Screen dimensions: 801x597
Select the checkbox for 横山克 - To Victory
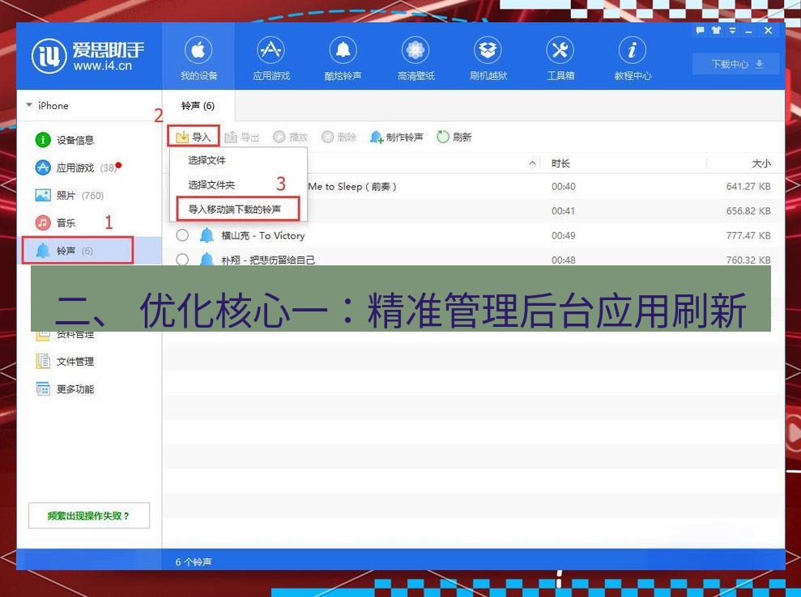[183, 235]
